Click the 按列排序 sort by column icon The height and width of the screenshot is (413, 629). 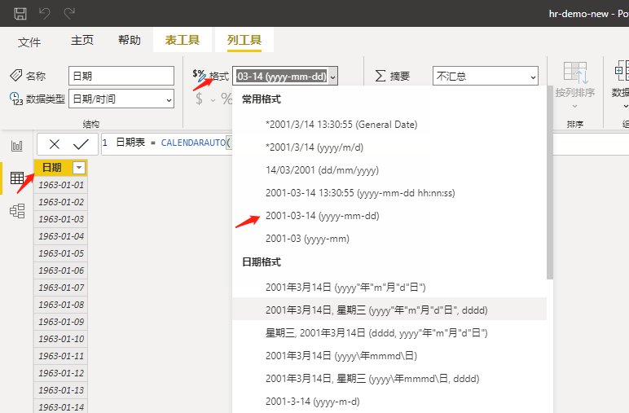coord(575,80)
